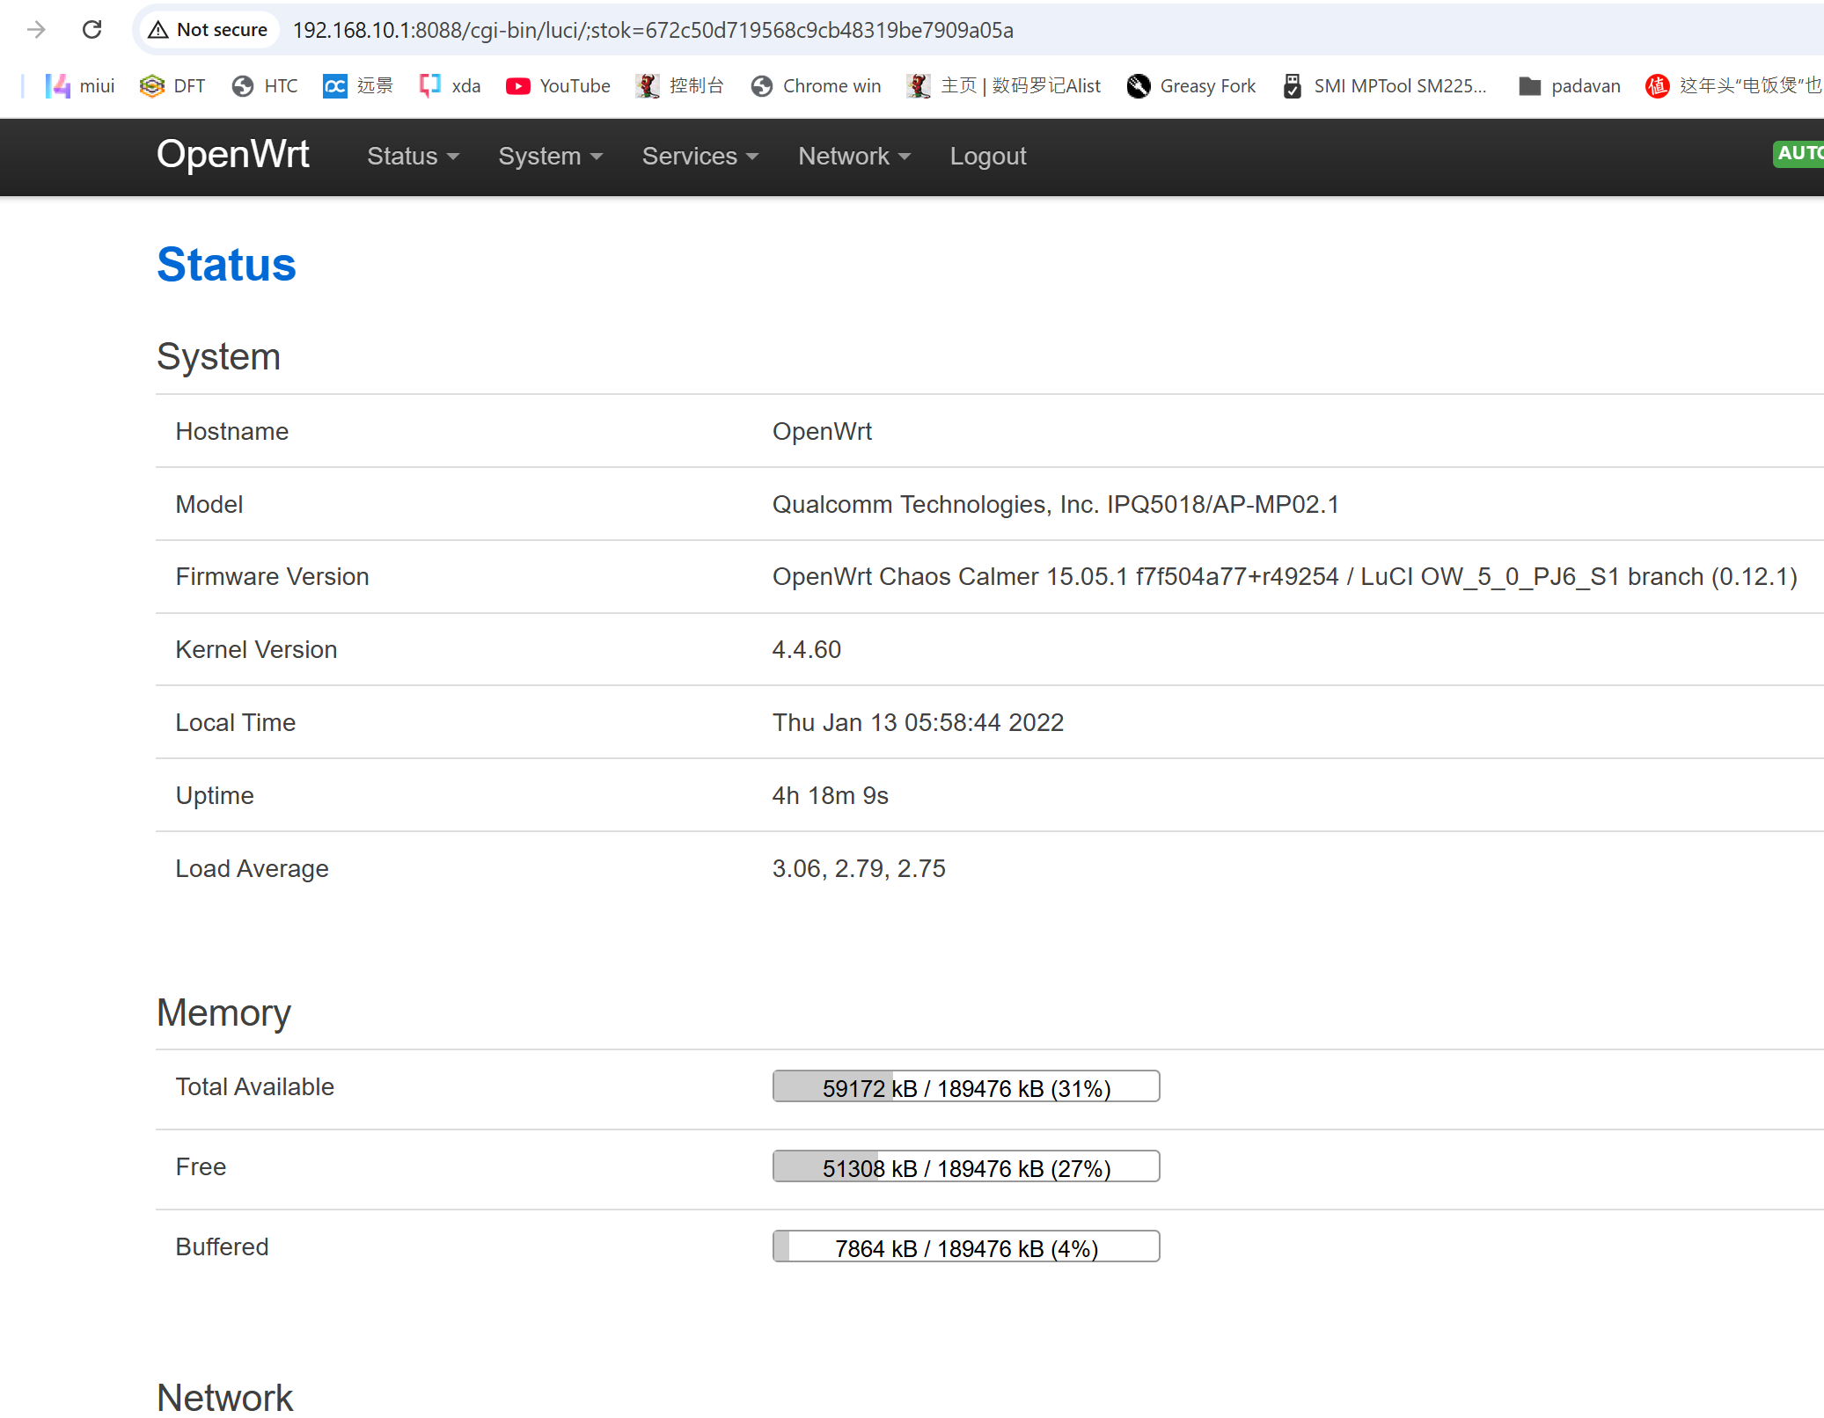The width and height of the screenshot is (1824, 1418).
Task: Click the OpenWrt brand link
Action: coord(232,154)
